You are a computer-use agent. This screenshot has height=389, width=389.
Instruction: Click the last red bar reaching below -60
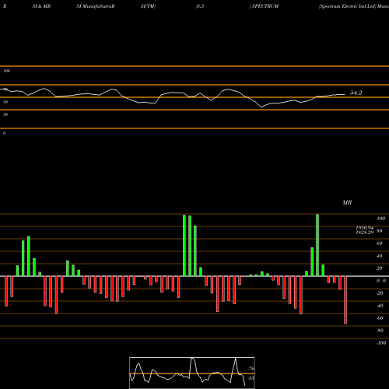pos(345,300)
